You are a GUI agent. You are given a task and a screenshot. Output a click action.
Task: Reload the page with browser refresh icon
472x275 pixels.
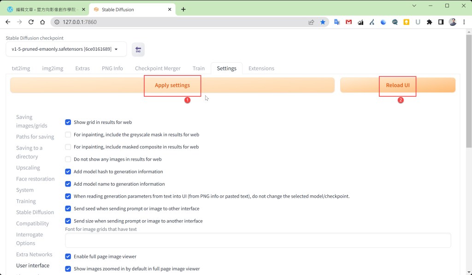click(31, 22)
